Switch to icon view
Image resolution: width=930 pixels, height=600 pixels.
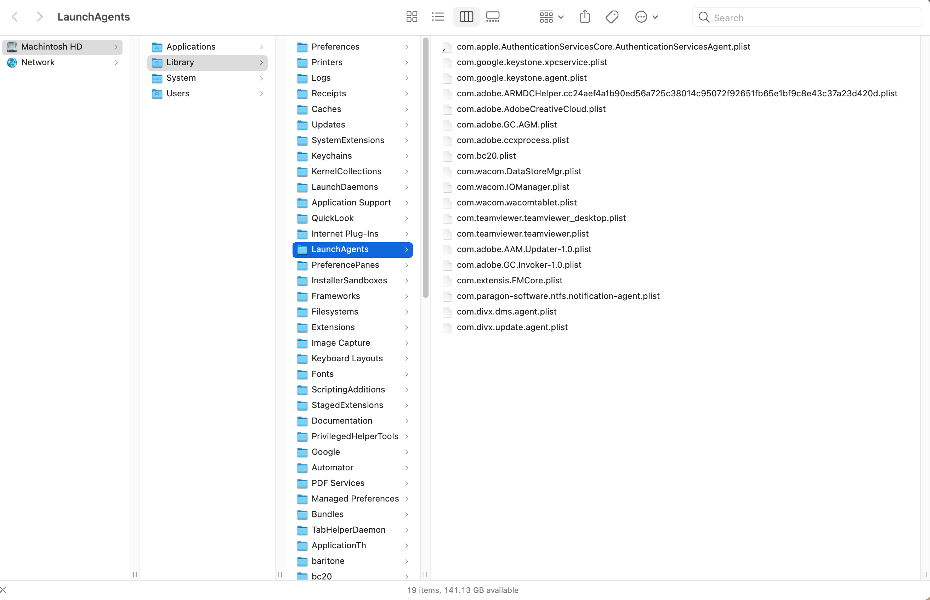pyautogui.click(x=412, y=17)
